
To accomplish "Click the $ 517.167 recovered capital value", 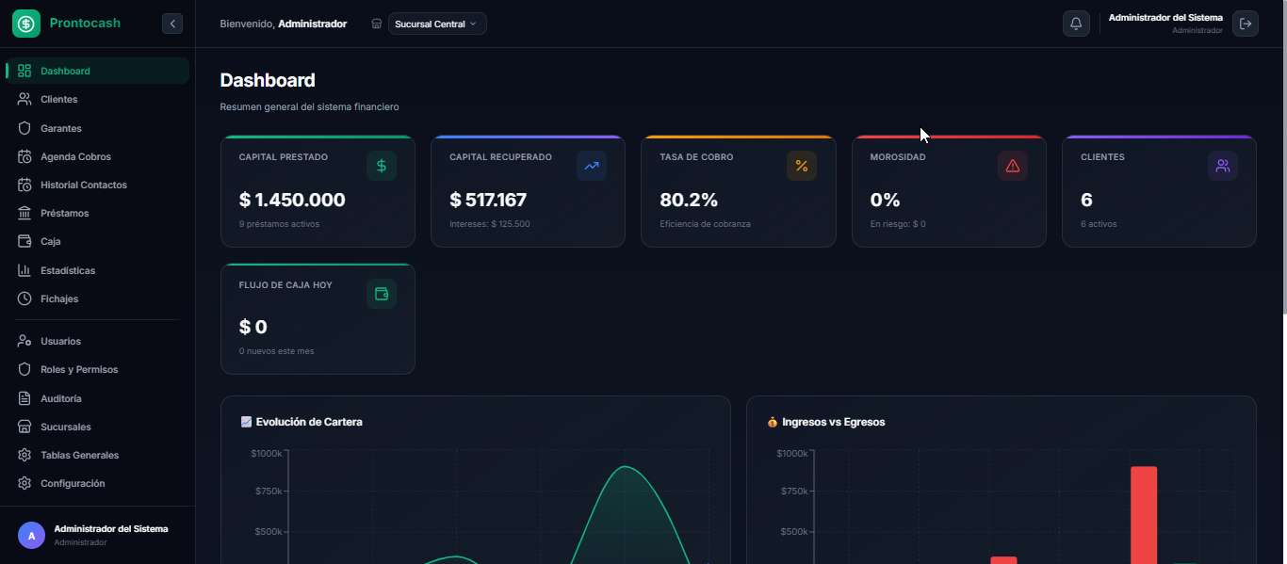I will (488, 200).
